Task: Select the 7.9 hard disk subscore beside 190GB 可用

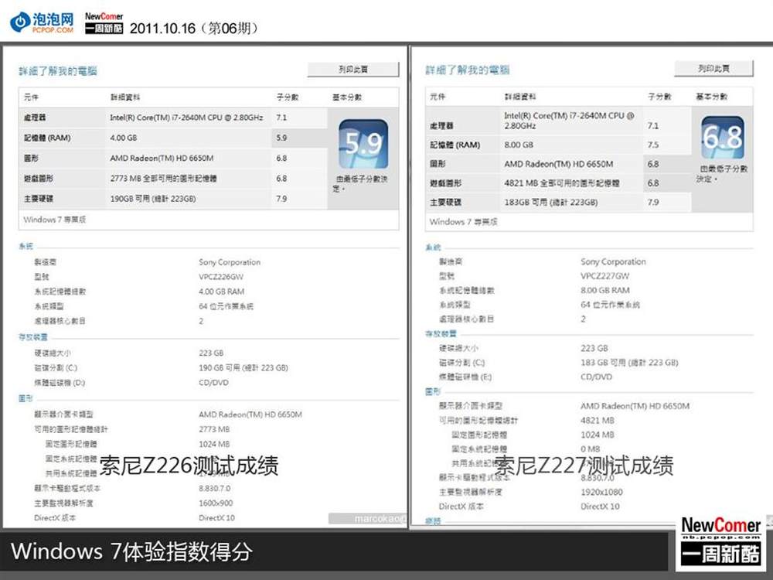Action: click(281, 199)
